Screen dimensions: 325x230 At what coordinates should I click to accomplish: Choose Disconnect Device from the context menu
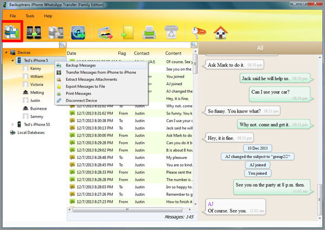101,100
